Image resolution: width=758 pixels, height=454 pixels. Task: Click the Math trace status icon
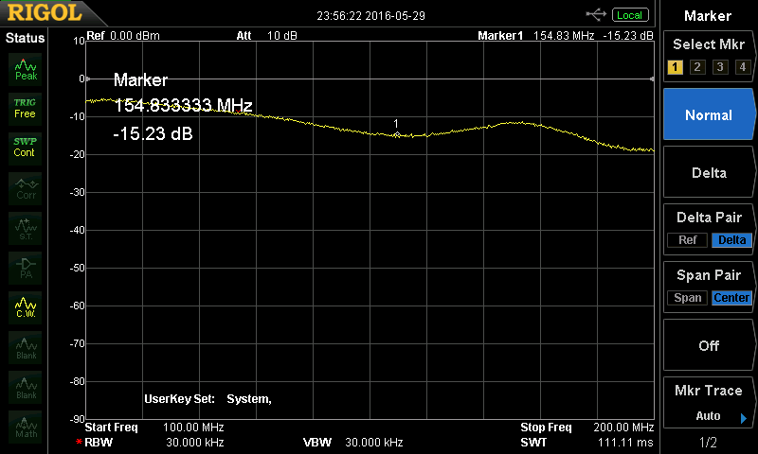(26, 428)
